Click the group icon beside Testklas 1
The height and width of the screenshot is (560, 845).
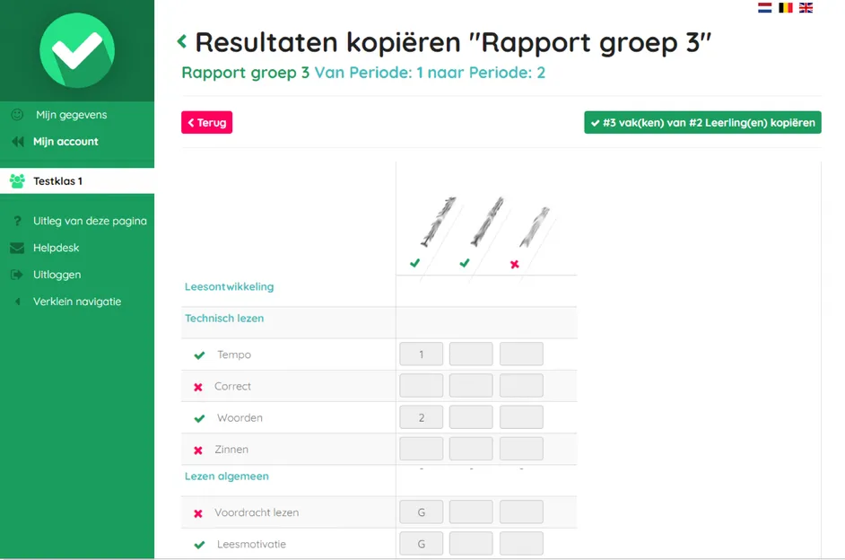[x=17, y=181]
